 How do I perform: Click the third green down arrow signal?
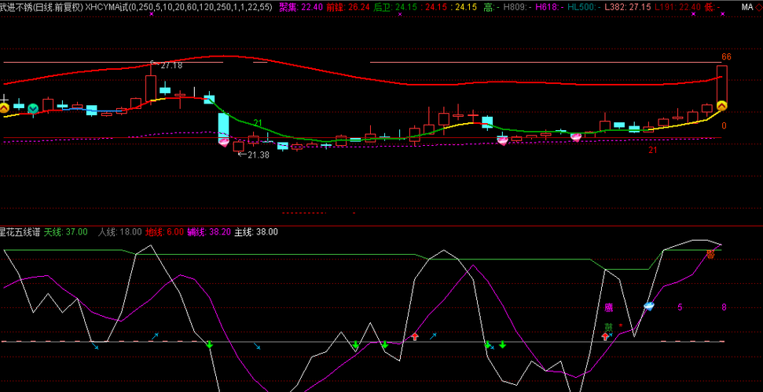click(384, 345)
